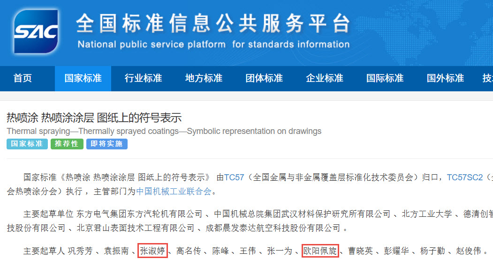This screenshot has width=493, height=266.
Task: Click the 即将实施 status badge
Action: click(106, 144)
